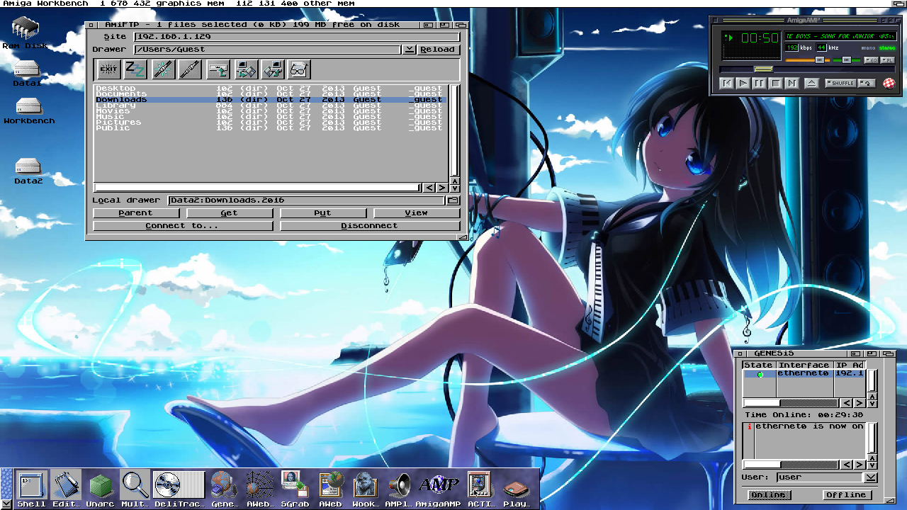
Task: Select the ethernet0 interface row in Genesis
Action: (x=804, y=373)
